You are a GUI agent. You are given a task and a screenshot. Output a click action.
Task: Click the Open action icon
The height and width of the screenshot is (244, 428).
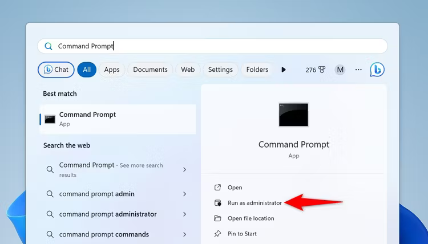(217, 188)
